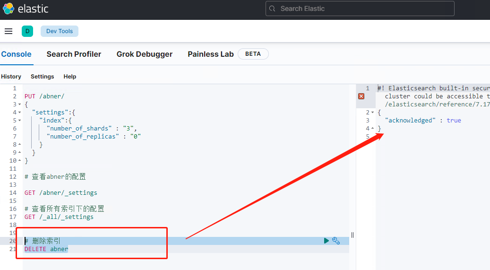The image size is (490, 270).
Task: Toggle the response fold at output line 4
Action: (x=372, y=128)
